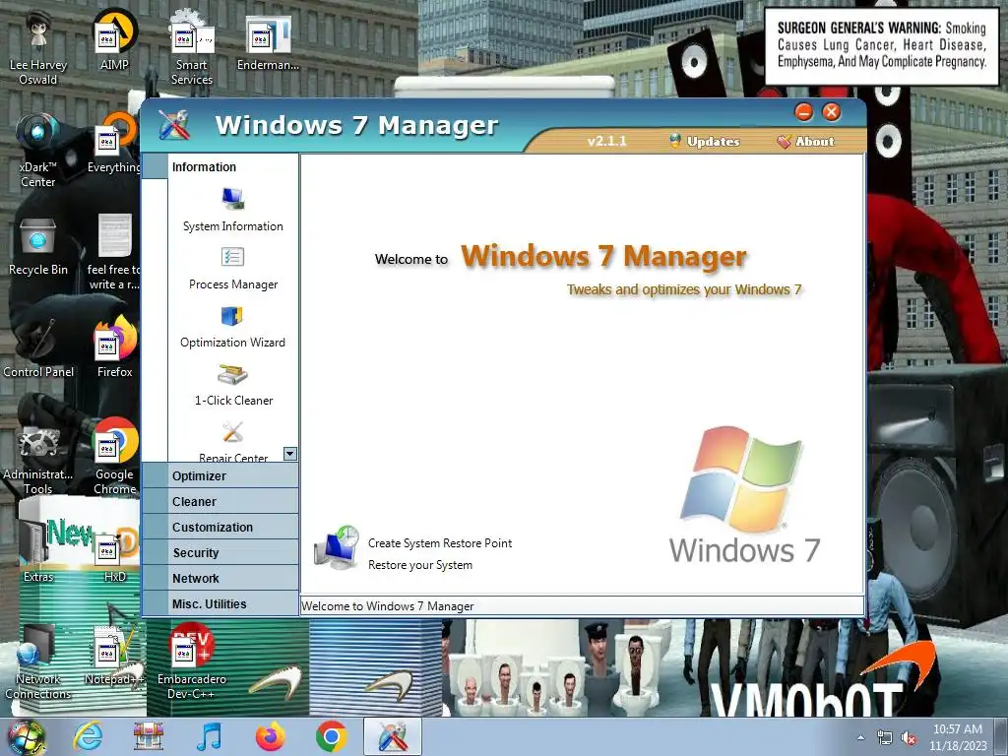This screenshot has height=756, width=1008.
Task: Minimize the Windows 7 Manager window
Action: pos(803,112)
